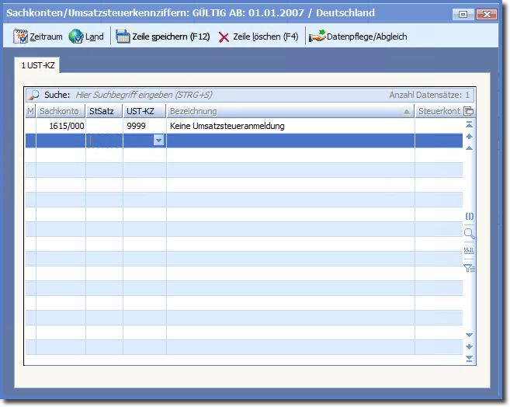Click the Sachkonto column header
The image size is (510, 407).
pyautogui.click(x=61, y=111)
